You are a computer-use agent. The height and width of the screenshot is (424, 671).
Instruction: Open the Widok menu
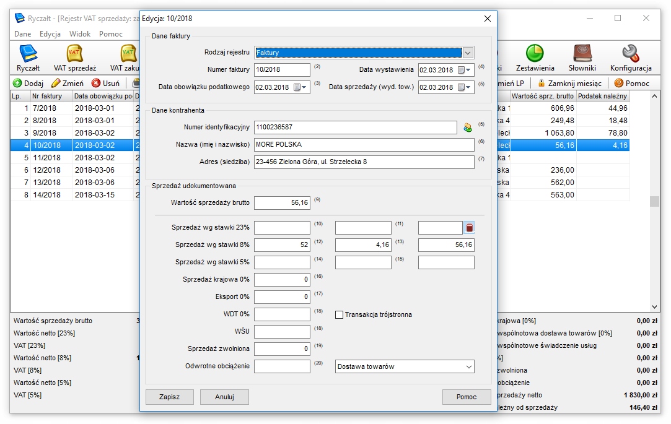80,34
